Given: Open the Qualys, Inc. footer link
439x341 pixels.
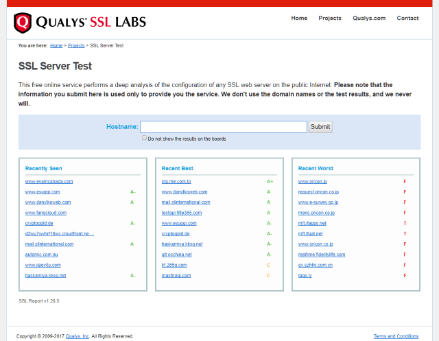Looking at the screenshot, I should click(78, 336).
